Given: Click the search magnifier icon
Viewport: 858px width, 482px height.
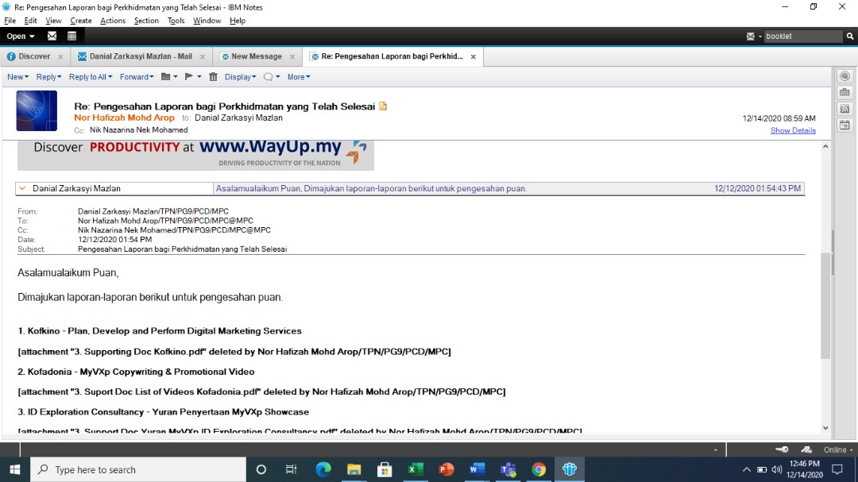Looking at the screenshot, I should [849, 37].
